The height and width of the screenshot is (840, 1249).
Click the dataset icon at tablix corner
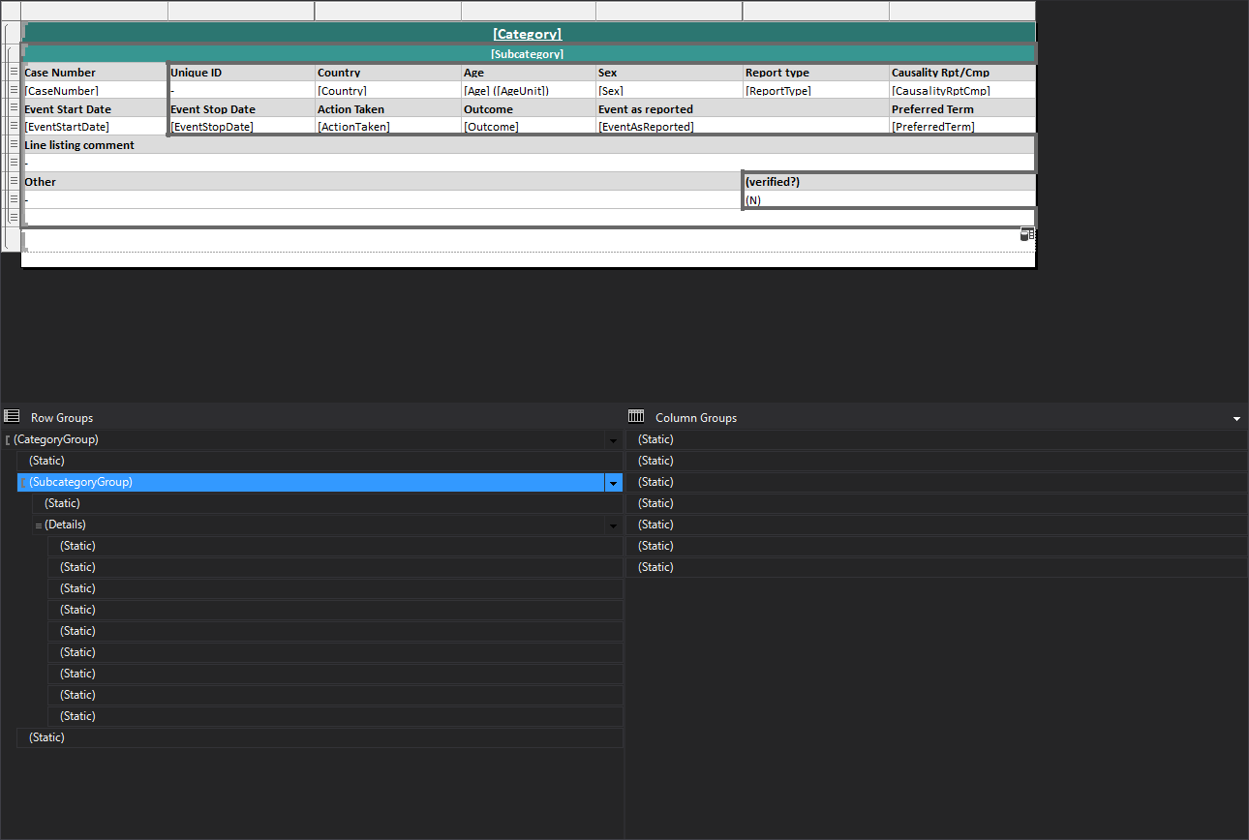(x=1027, y=234)
